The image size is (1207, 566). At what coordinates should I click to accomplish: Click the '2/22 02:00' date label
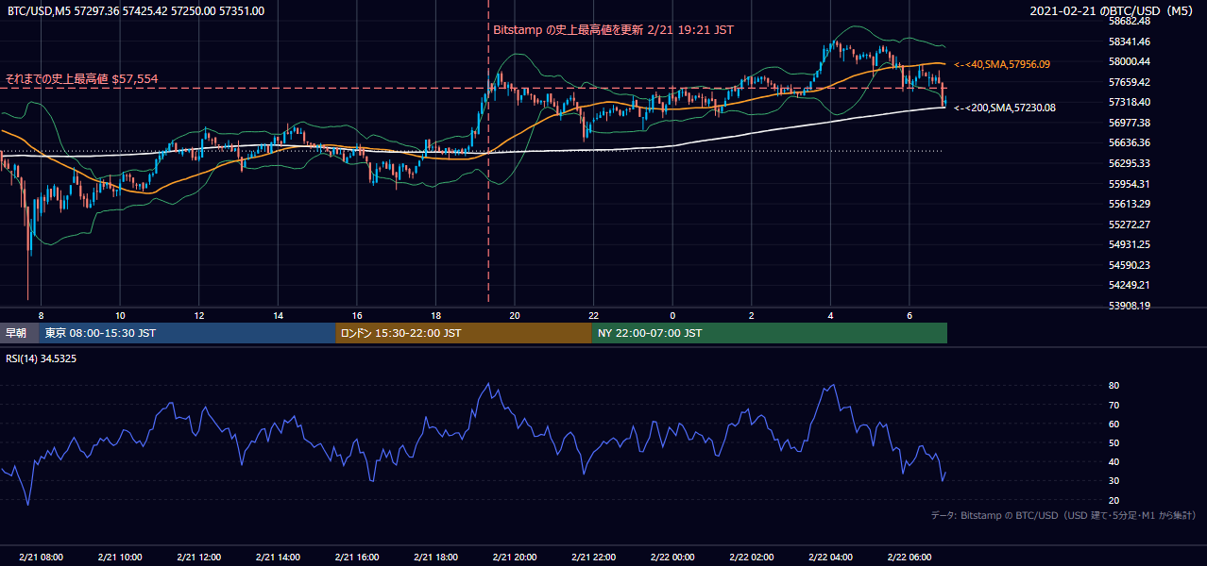[751, 557]
